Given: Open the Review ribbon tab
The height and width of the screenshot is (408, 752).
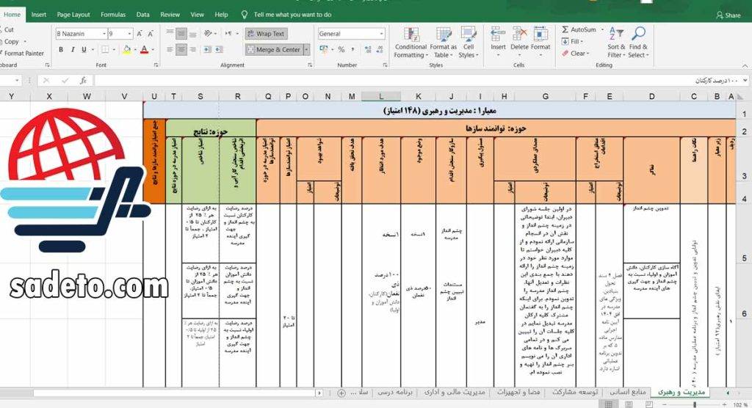Looking at the screenshot, I should 170,15.
